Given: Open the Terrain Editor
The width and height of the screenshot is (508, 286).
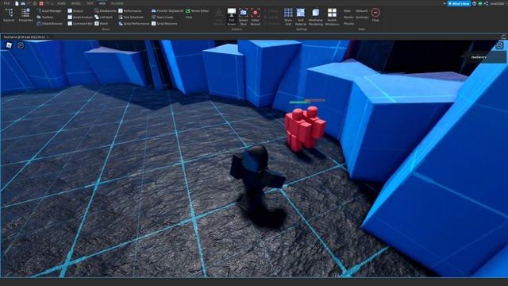Looking at the screenshot, I should coord(198,10).
